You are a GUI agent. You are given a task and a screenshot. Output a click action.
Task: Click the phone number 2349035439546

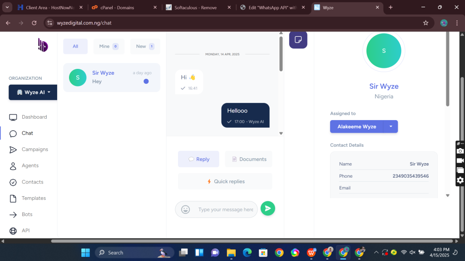[411, 176]
